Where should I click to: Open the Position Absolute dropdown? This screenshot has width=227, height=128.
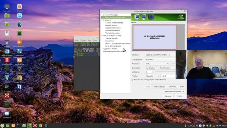click(x=153, y=76)
